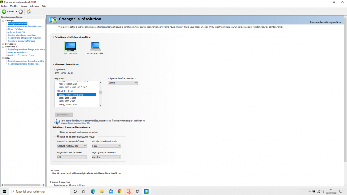
Task: Open the 8 bpc output depth dropdown
Action: [107, 146]
